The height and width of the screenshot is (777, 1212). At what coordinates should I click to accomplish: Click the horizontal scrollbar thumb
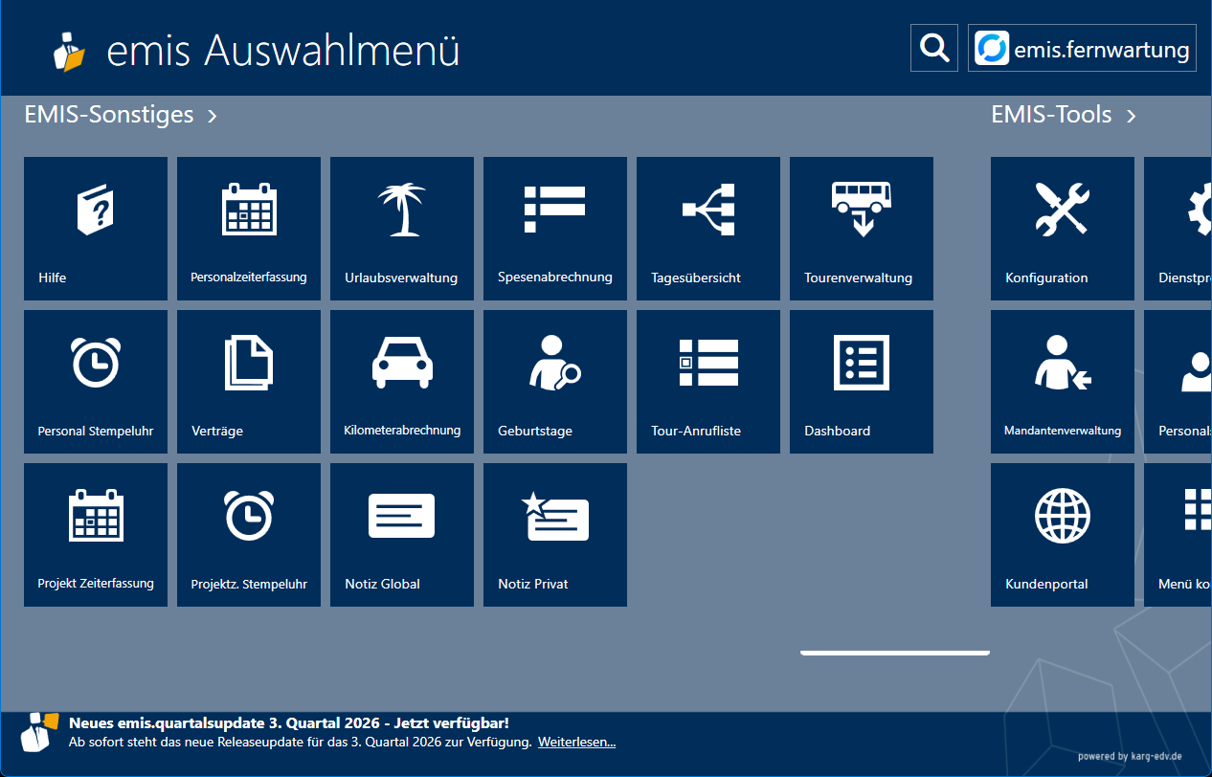click(x=894, y=653)
